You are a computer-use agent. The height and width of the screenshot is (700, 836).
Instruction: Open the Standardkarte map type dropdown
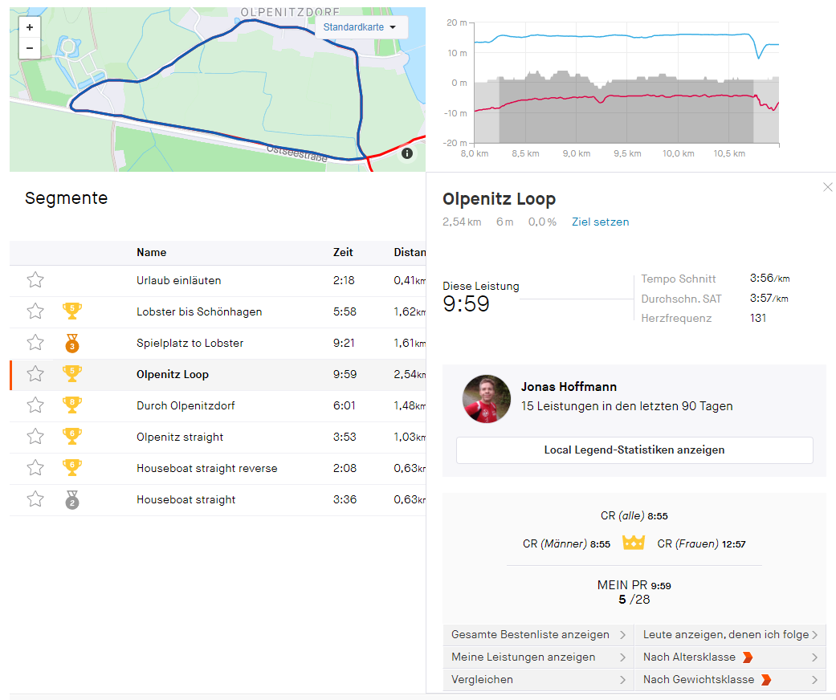point(360,27)
